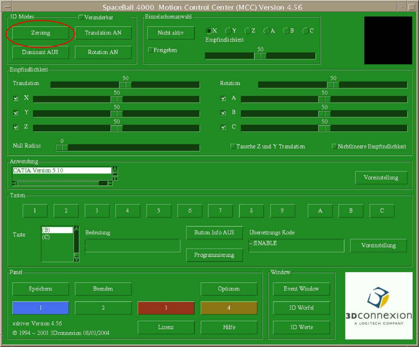Viewport: 419px width, 347px height.
Task: Select the Y axis radio button
Action: [228, 31]
